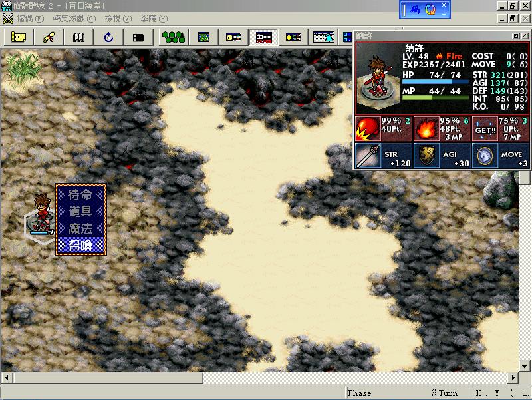This screenshot has width=532, height=400.
Task: Click the lion shield equipment icon
Action: point(427,156)
